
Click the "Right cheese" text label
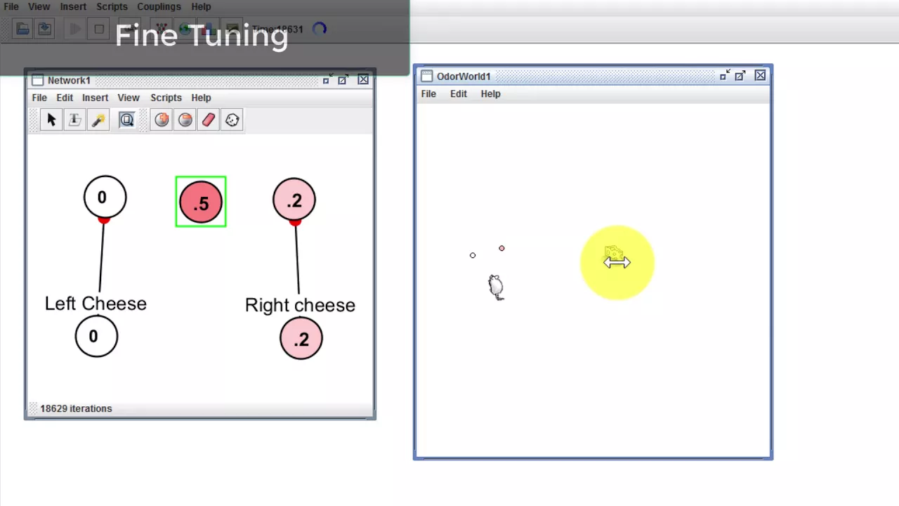[x=300, y=305]
